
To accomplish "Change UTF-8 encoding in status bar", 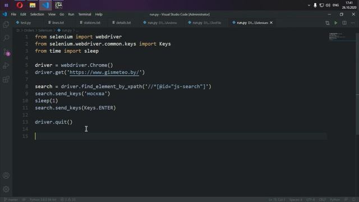I will [x=310, y=200].
